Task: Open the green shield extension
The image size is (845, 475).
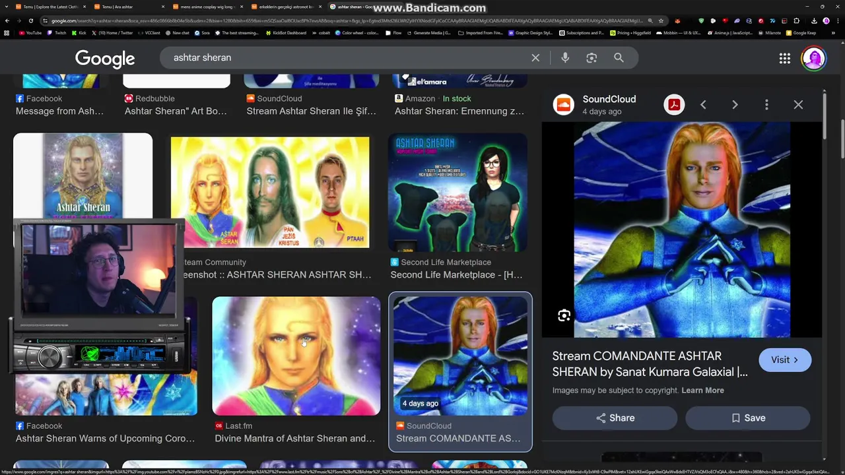Action: coord(701,20)
